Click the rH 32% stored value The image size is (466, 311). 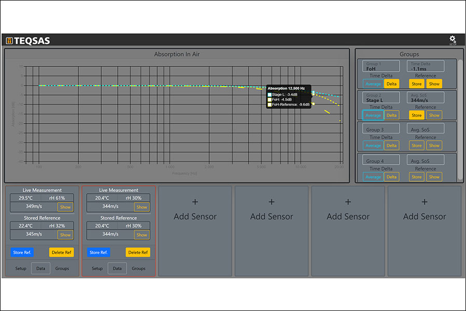tap(57, 226)
